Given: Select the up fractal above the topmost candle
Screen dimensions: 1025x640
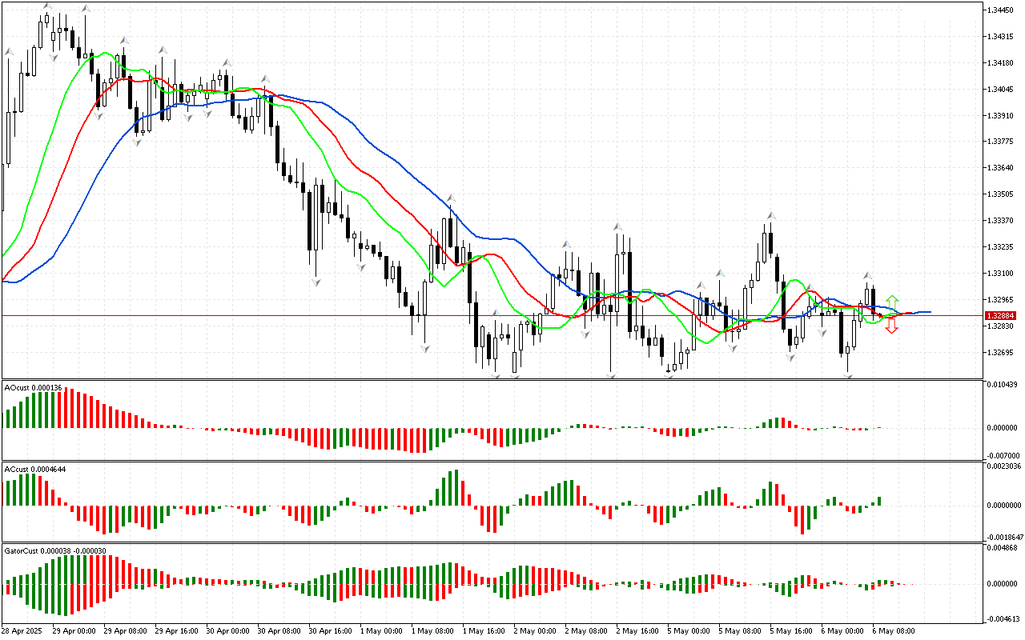Looking at the screenshot, I should 47,6.
